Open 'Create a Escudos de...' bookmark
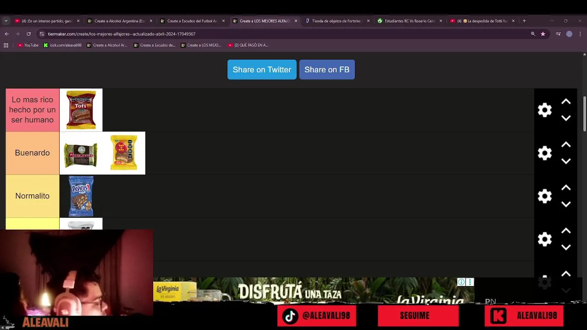Image resolution: width=587 pixels, height=330 pixels. click(155, 45)
